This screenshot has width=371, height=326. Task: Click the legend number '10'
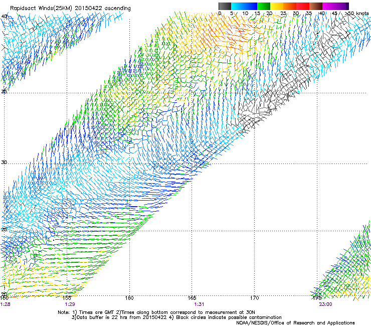point(245,14)
